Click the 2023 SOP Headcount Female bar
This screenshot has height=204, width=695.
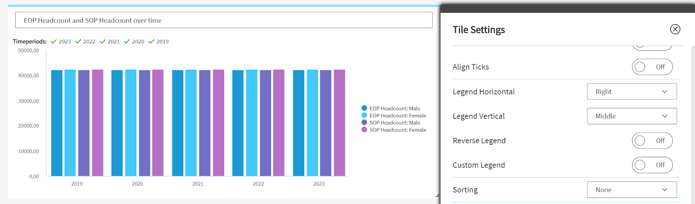click(x=339, y=123)
